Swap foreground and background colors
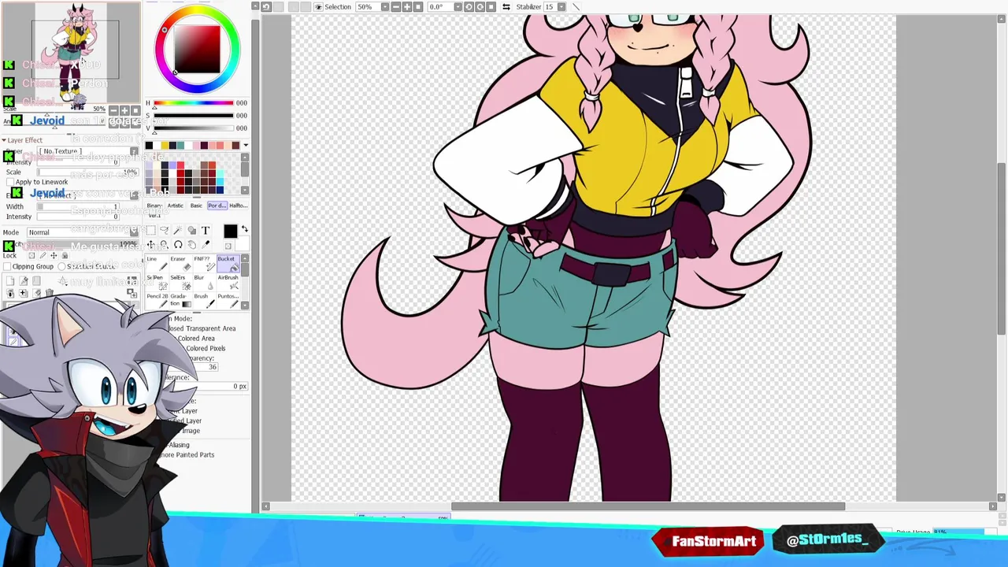 (245, 228)
